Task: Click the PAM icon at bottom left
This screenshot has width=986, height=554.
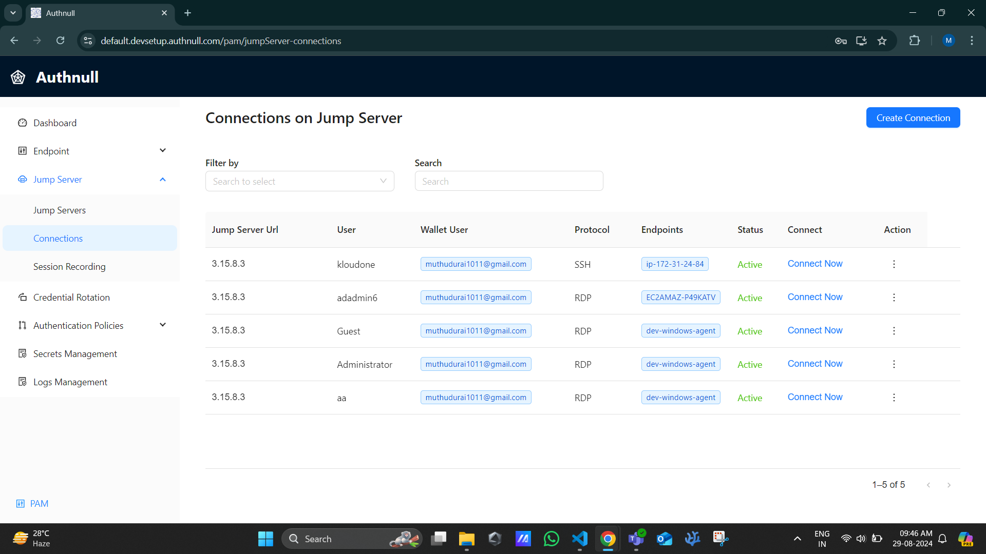Action: point(21,504)
